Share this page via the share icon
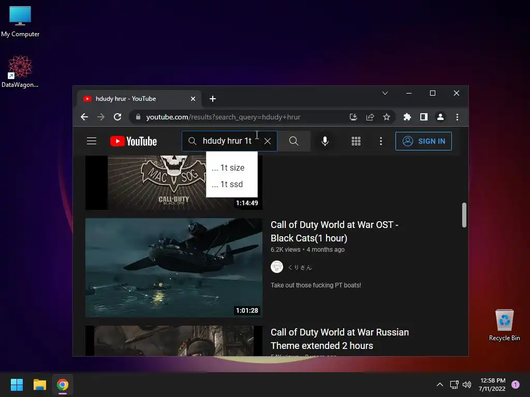 (x=370, y=117)
